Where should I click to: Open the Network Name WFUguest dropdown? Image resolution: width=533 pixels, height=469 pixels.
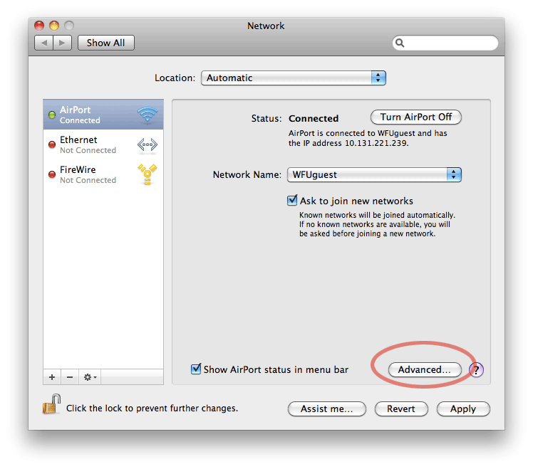click(x=374, y=174)
